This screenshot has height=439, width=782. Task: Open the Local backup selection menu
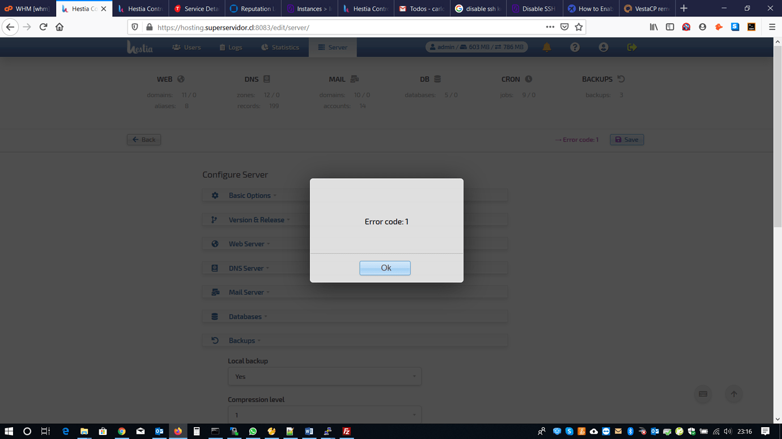tap(324, 376)
